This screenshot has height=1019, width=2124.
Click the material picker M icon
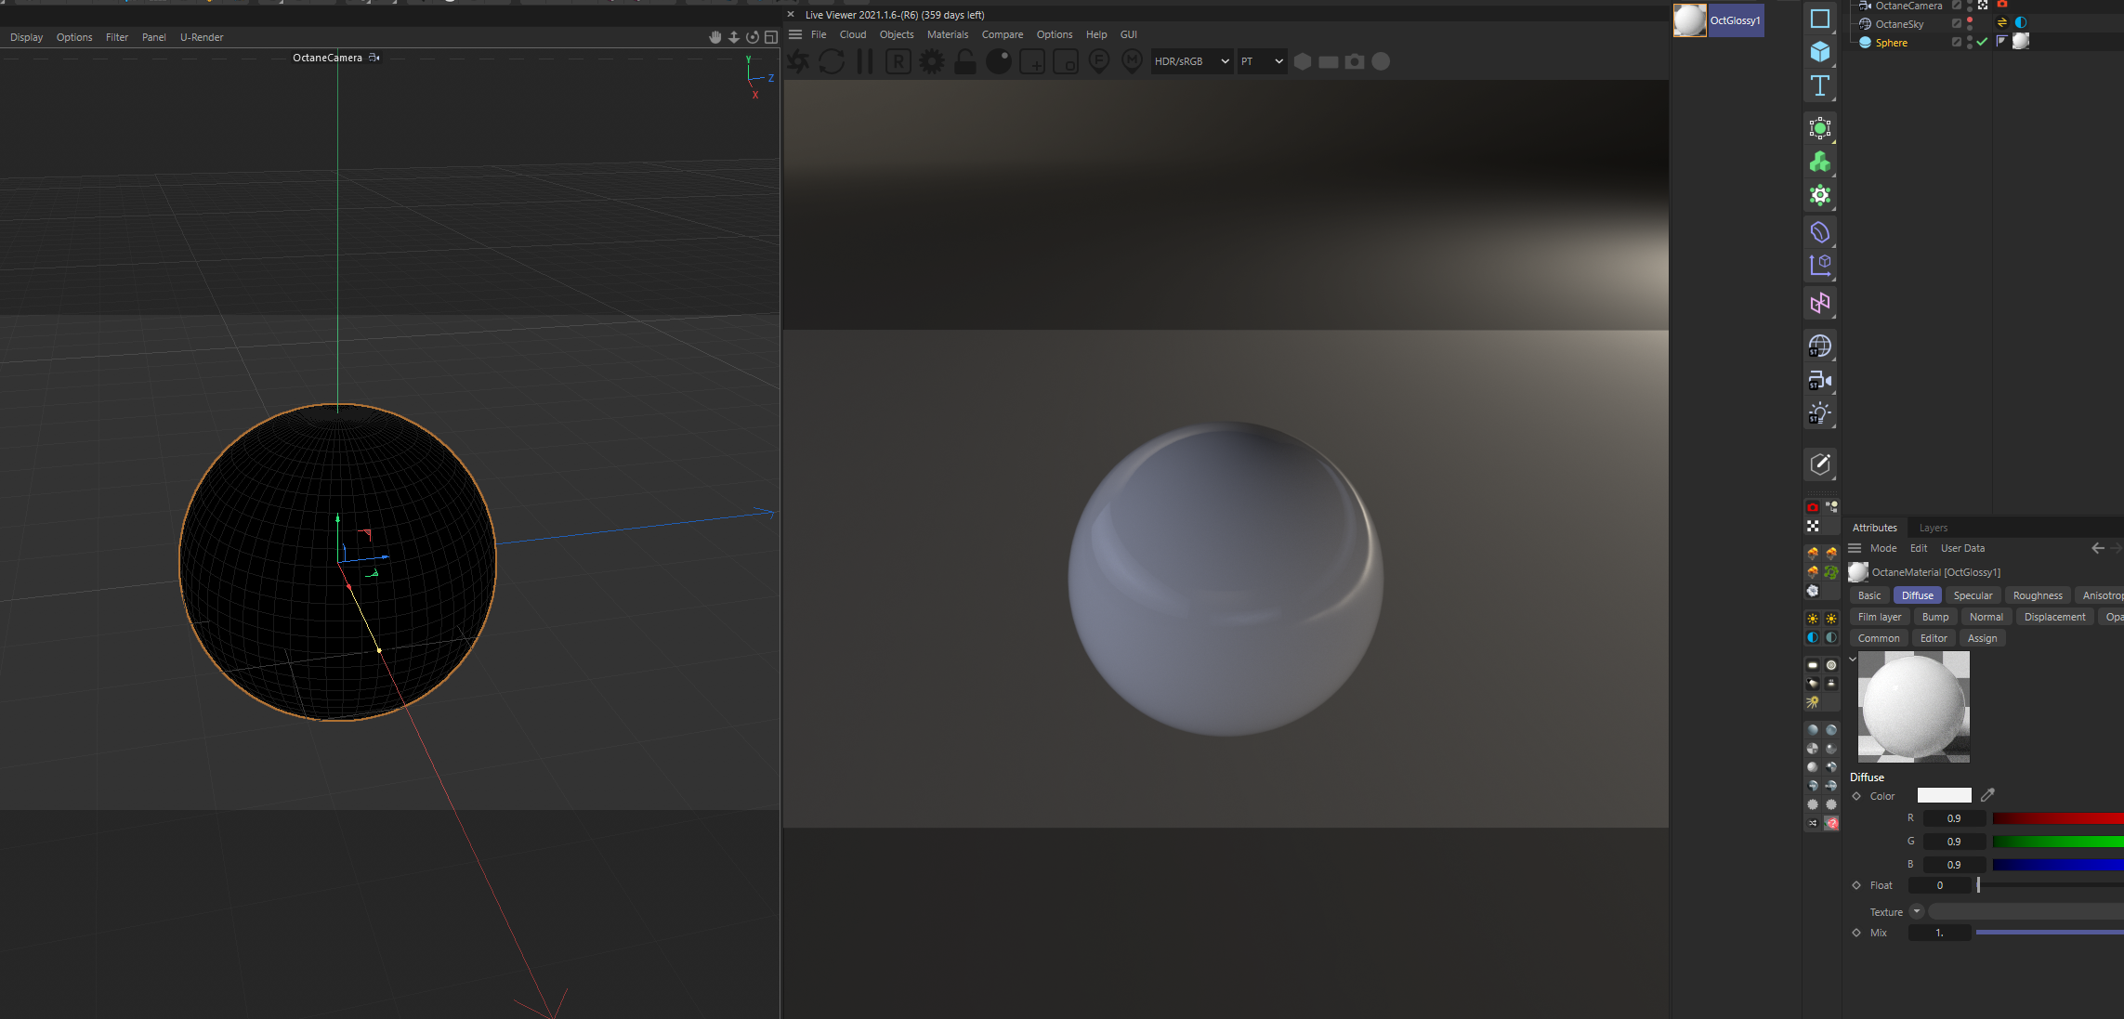[1132, 61]
